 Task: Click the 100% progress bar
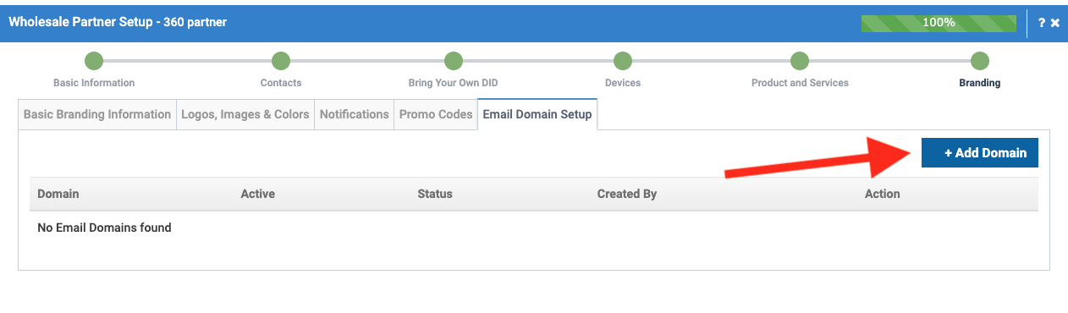pyautogui.click(x=939, y=23)
